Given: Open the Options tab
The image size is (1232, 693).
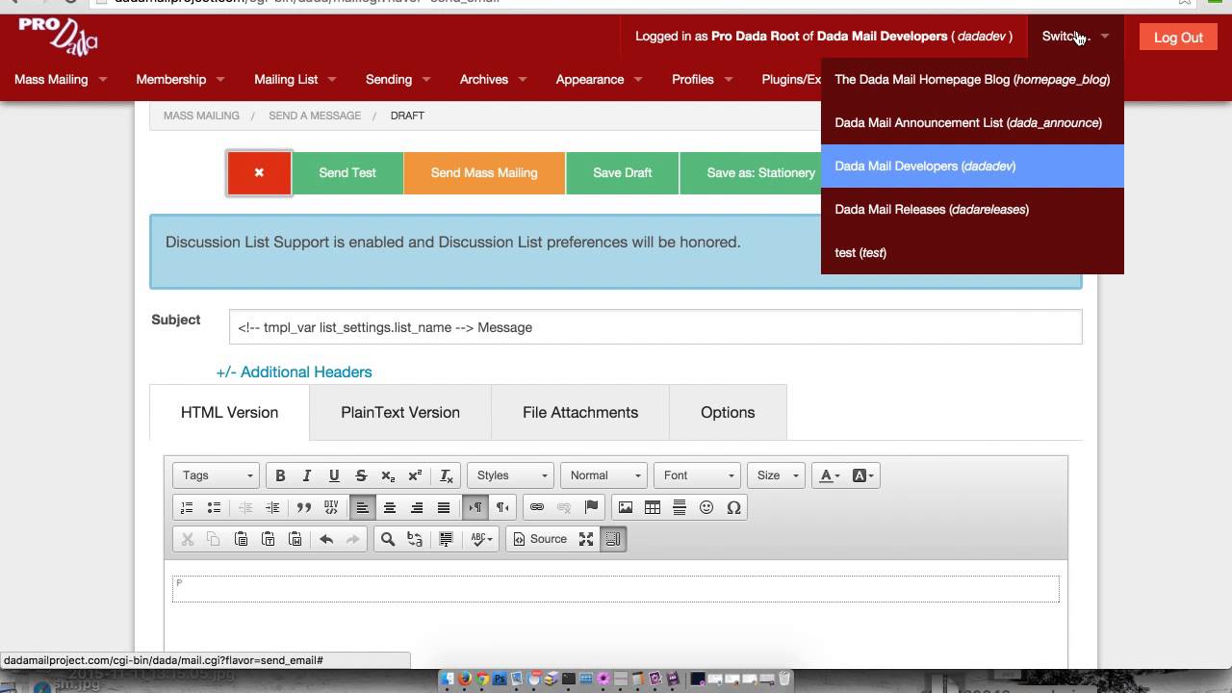Looking at the screenshot, I should [728, 412].
